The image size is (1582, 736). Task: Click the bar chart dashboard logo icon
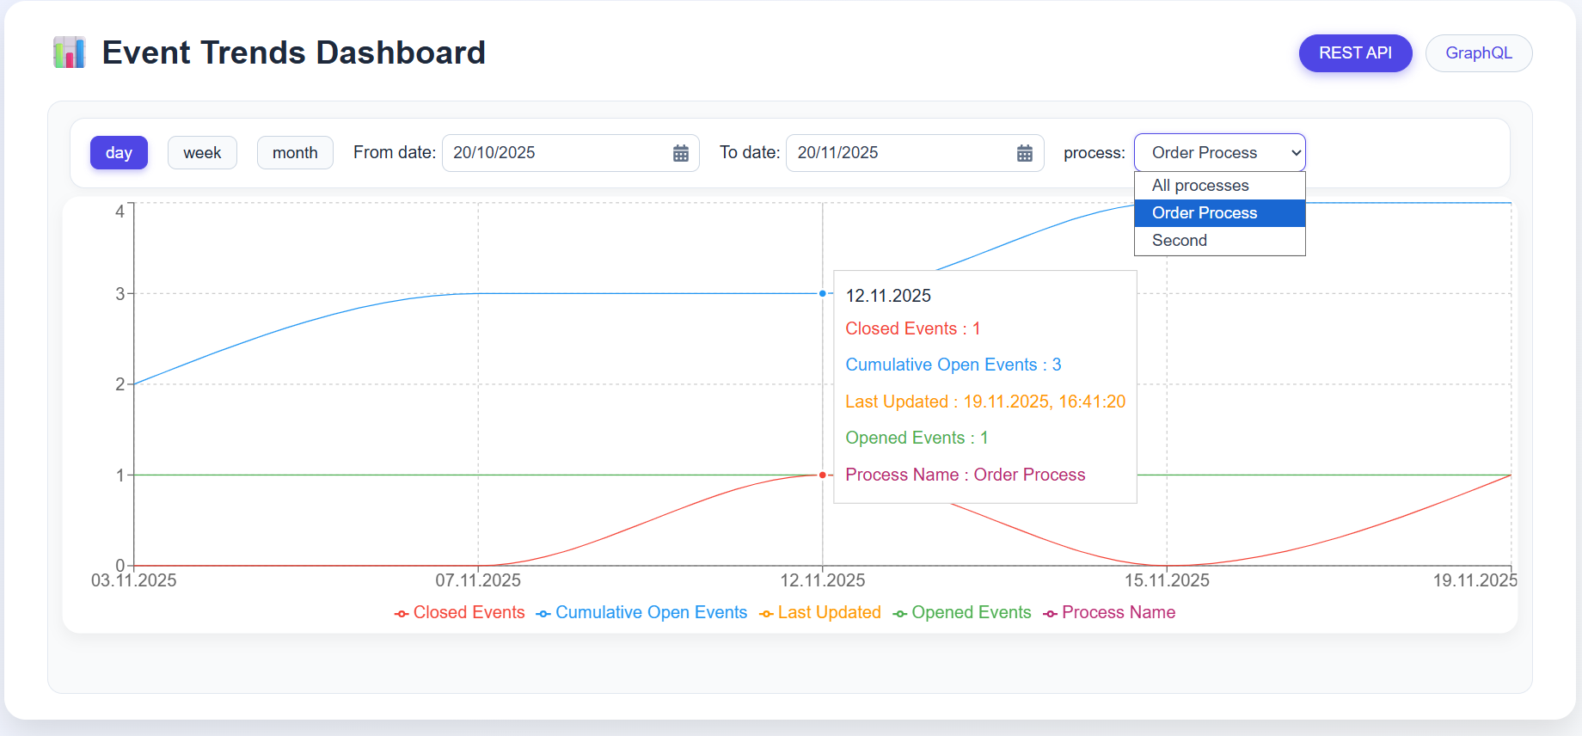pos(69,52)
